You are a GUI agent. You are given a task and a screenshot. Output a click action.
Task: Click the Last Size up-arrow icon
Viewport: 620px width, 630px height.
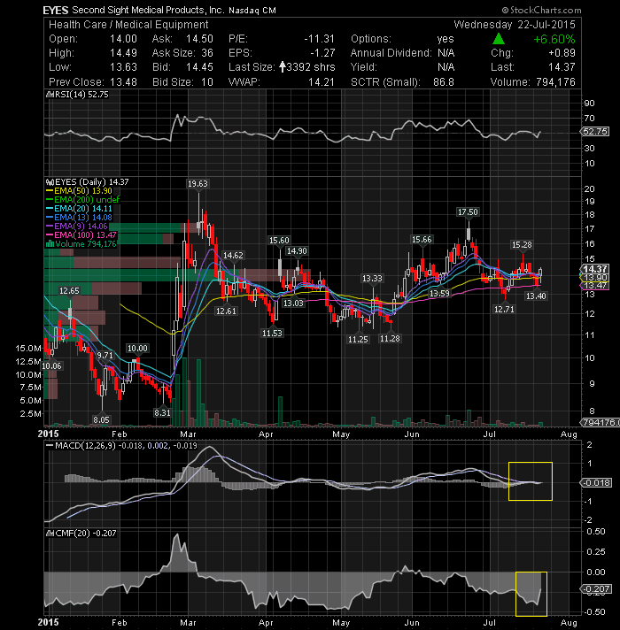coord(283,67)
